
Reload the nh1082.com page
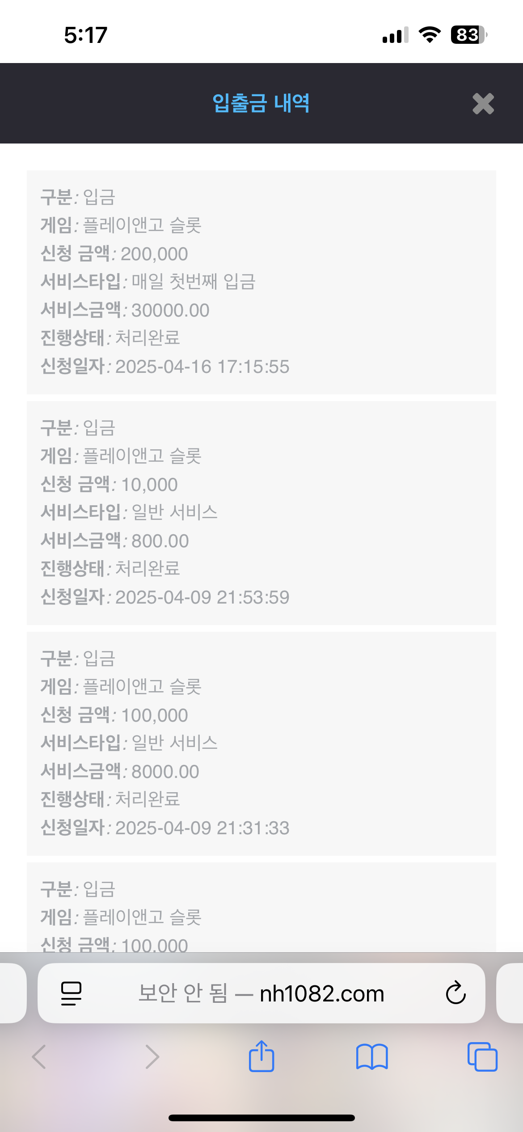click(x=456, y=993)
